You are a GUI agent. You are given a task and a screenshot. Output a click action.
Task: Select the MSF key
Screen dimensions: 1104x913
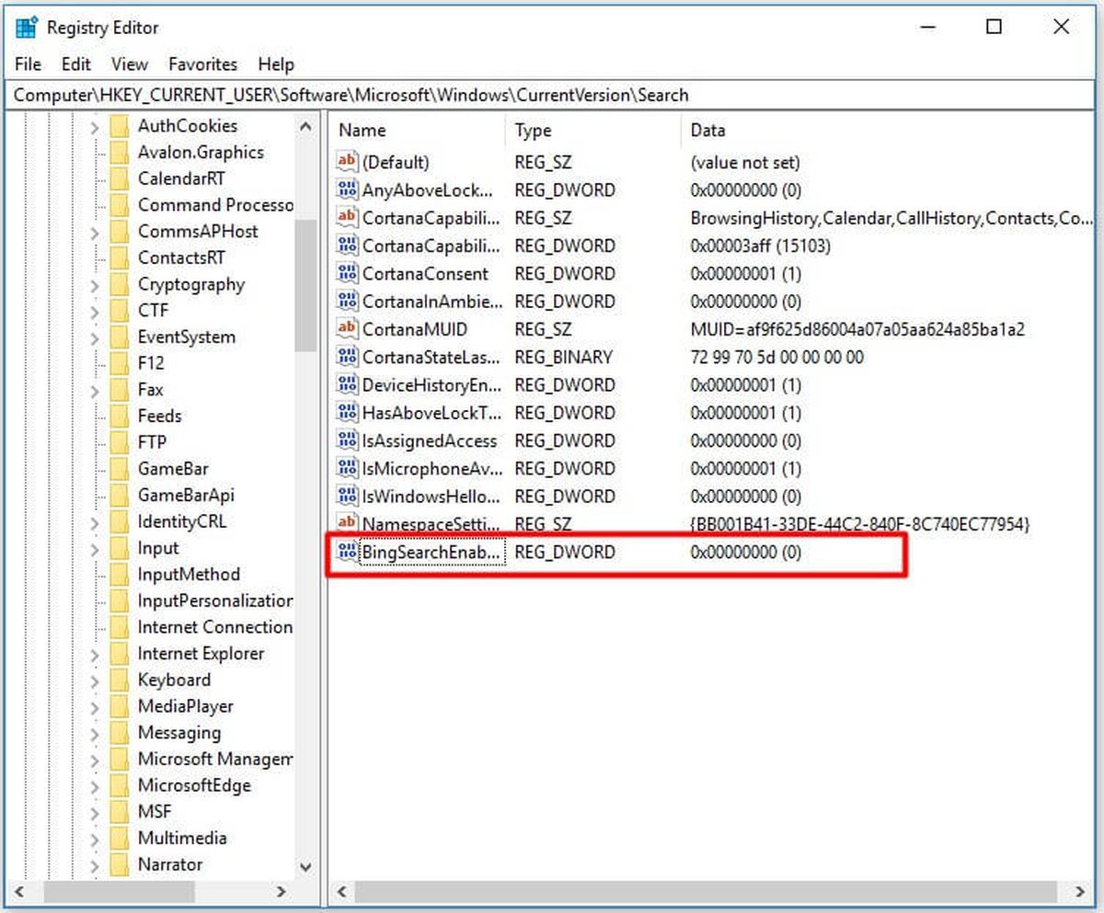[155, 812]
